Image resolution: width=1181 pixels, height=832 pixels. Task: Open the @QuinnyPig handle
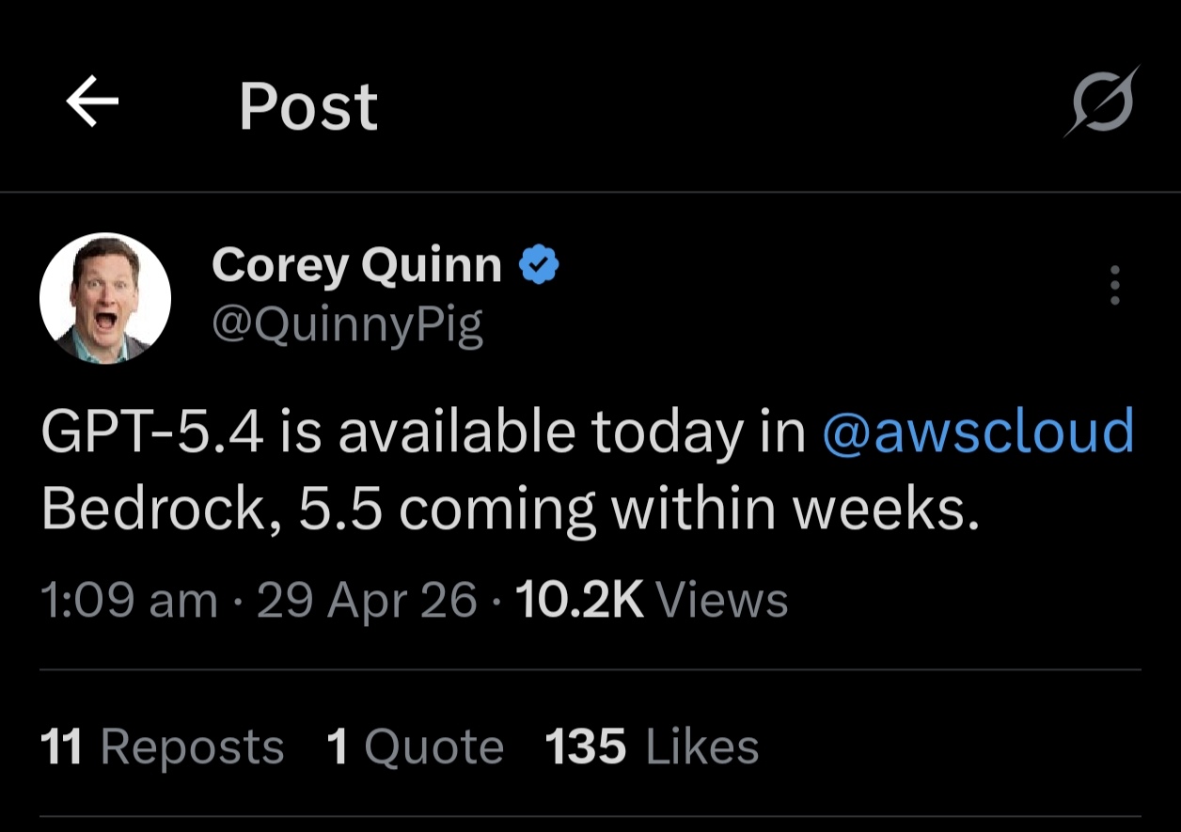tap(347, 325)
